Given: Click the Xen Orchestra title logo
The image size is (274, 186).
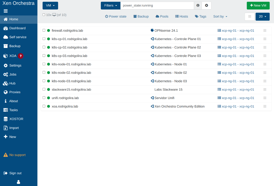Looking at the screenshot, I should [18, 3].
